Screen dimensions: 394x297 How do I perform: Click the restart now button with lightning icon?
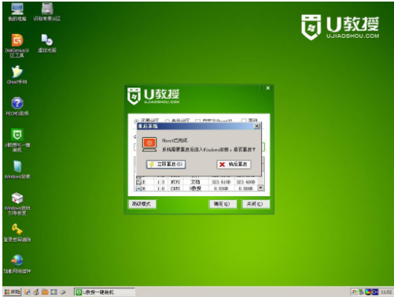166,165
